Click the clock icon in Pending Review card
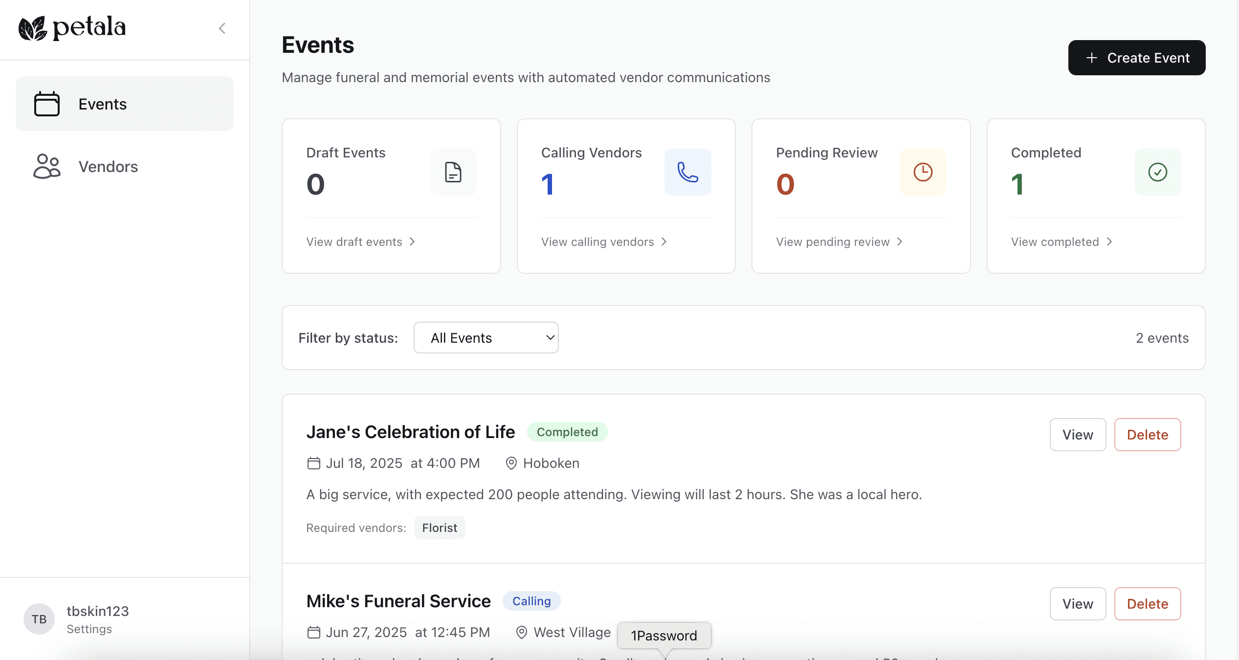Image resolution: width=1239 pixels, height=660 pixels. coord(923,172)
